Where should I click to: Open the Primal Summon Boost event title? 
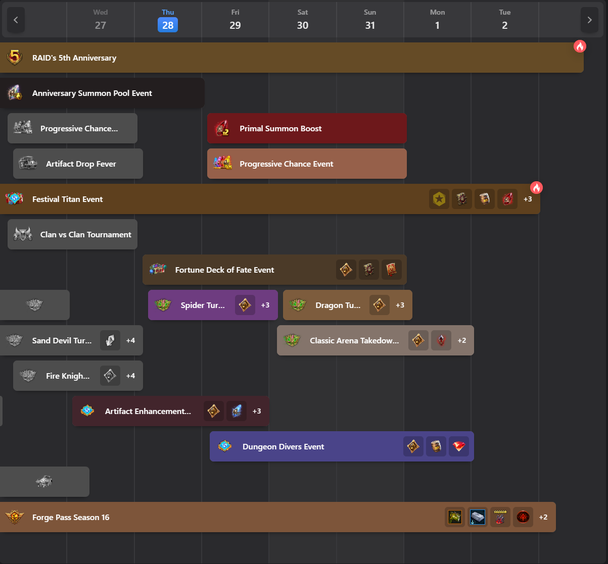pyautogui.click(x=280, y=128)
